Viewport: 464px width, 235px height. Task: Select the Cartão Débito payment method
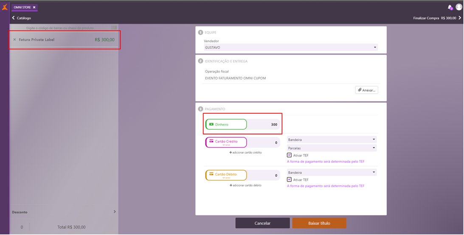pos(226,175)
